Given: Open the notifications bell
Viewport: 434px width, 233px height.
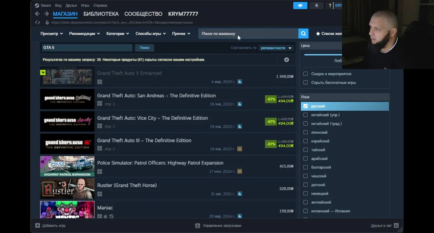Looking at the screenshot, I should pyautogui.click(x=317, y=6).
